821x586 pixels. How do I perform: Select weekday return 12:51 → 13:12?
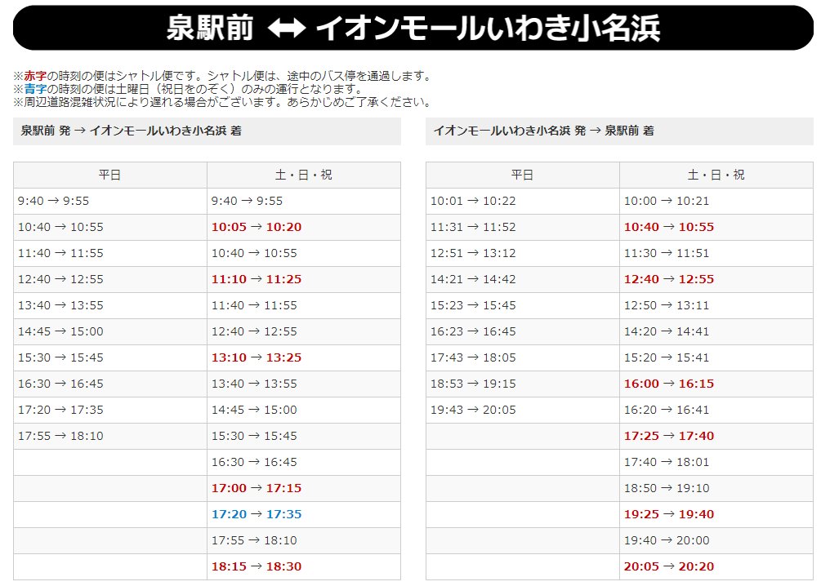click(473, 253)
